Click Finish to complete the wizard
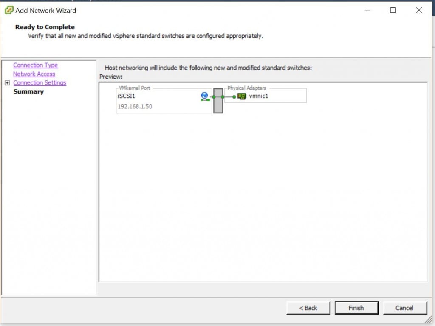435x326 pixels. [356, 308]
